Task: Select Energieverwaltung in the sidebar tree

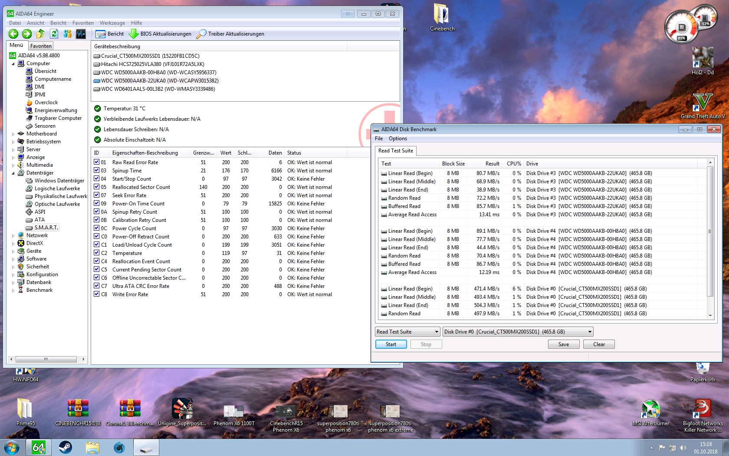Action: click(x=56, y=110)
